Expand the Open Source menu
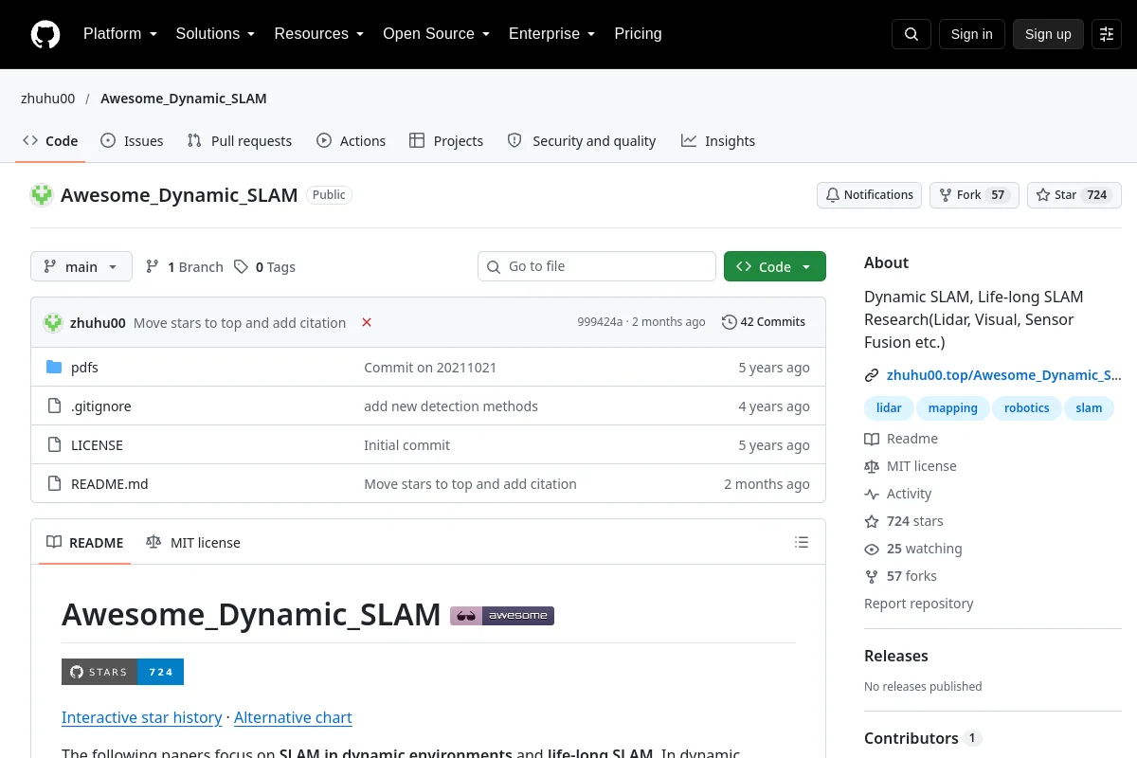 pyautogui.click(x=437, y=34)
